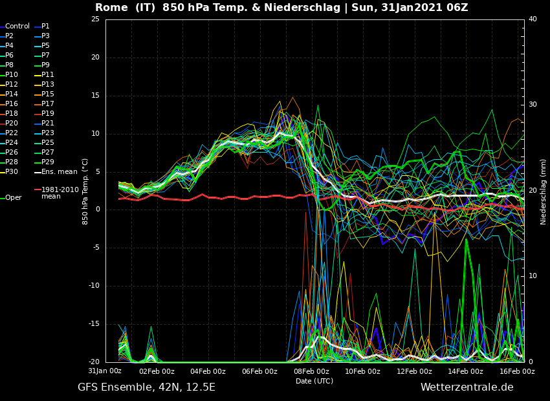The width and height of the screenshot is (550, 401).
Task: Click the "25" temperature axis value
Action: click(95, 19)
